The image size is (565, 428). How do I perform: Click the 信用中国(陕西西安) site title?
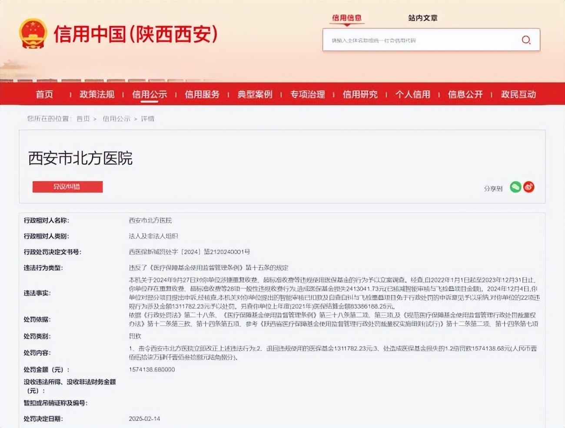pyautogui.click(x=135, y=34)
